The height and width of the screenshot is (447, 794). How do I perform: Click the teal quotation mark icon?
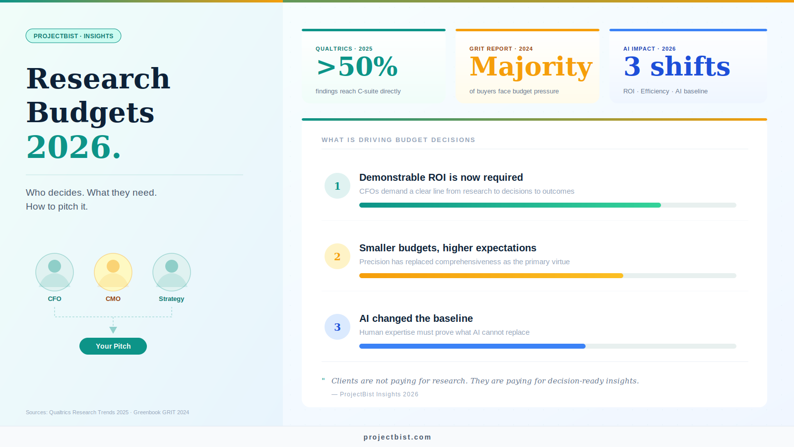[323, 380]
